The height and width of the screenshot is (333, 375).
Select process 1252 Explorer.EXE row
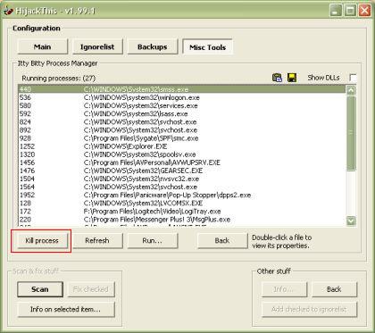pos(182,146)
